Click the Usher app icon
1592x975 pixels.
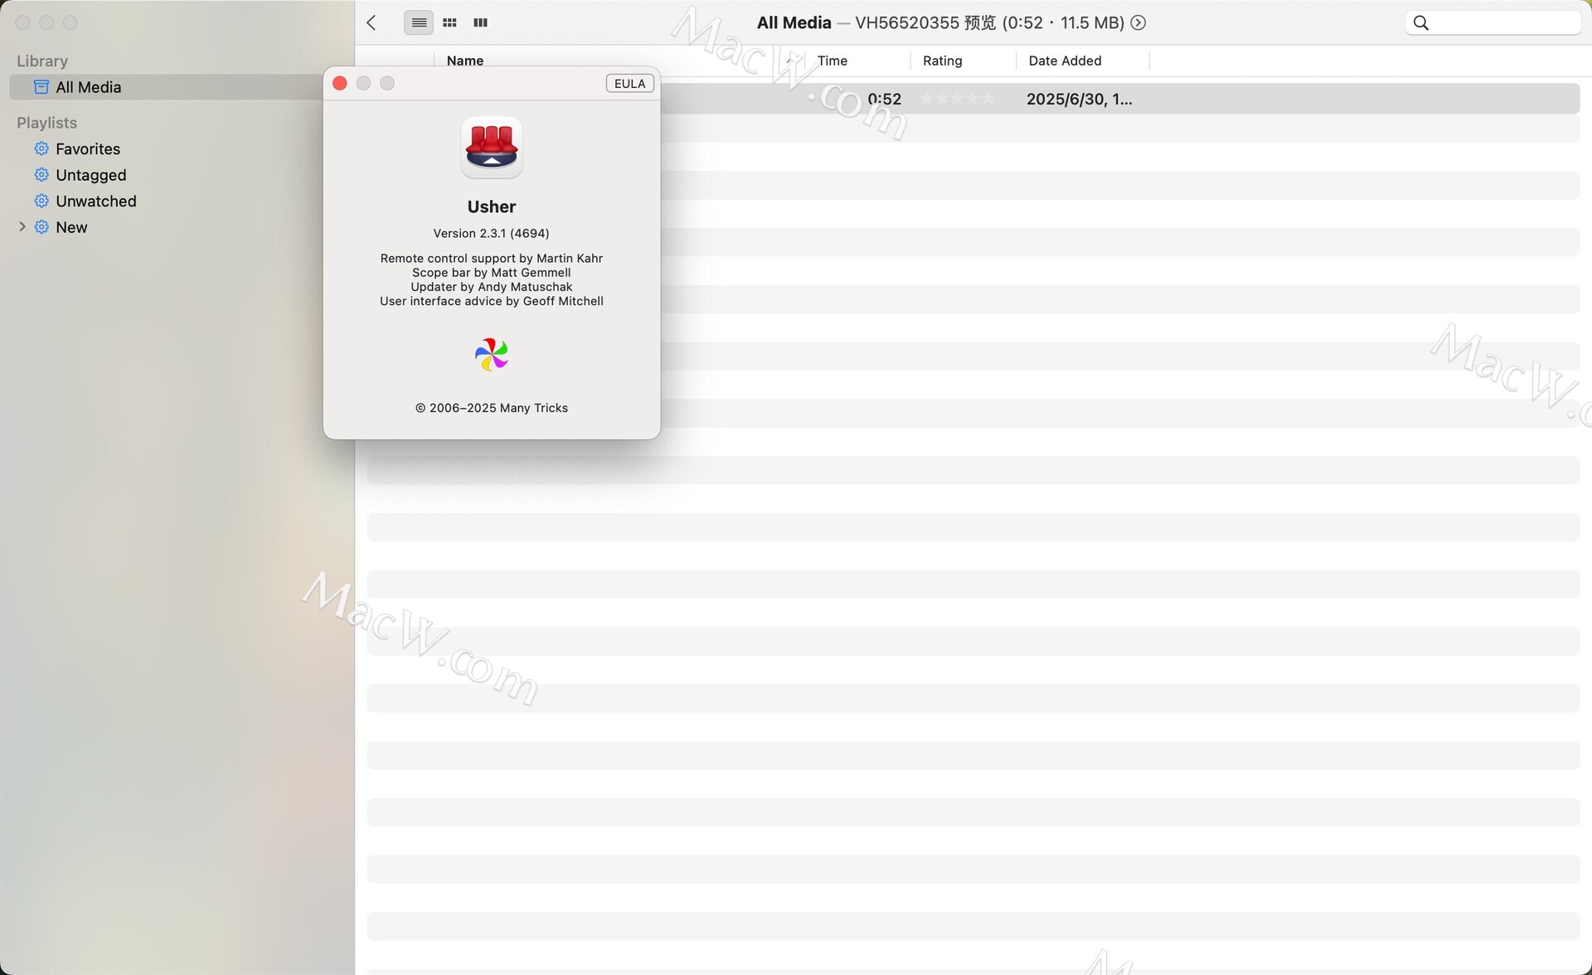tap(492, 147)
